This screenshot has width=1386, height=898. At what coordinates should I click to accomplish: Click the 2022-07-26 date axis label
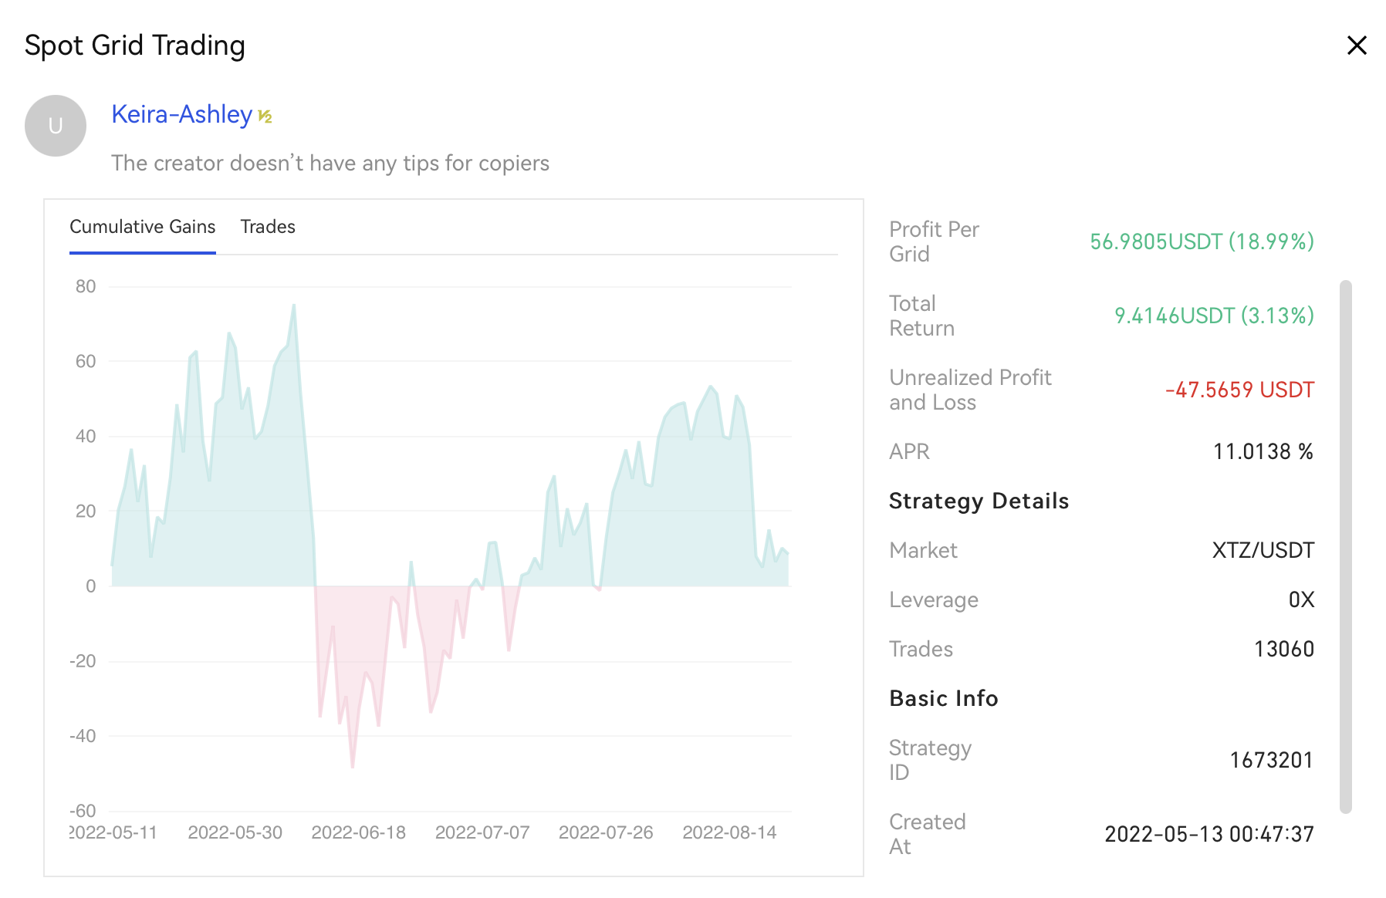coord(606,832)
